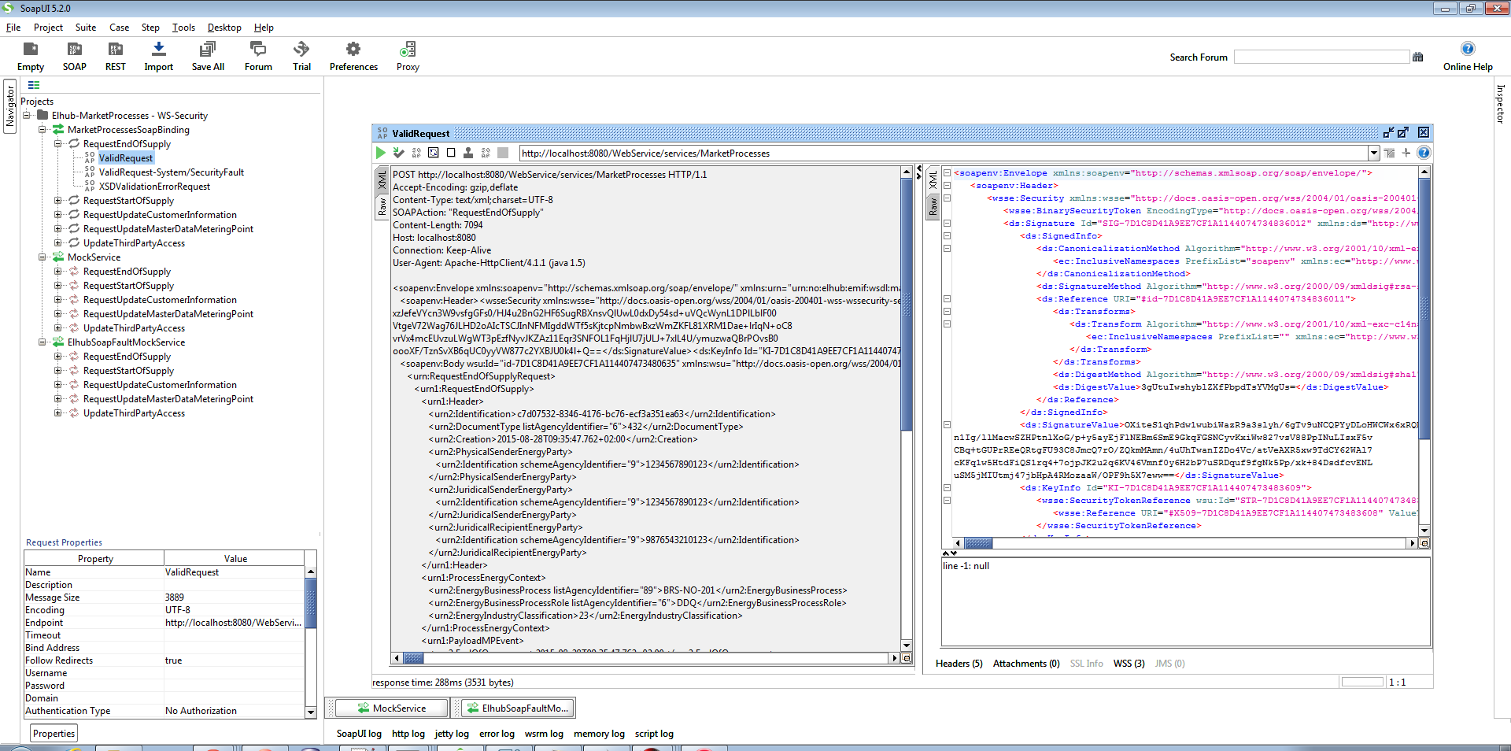This screenshot has height=751, width=1511.
Task: Expand RequestStartOfSupply under MarketProcessesSoapBinding
Action: click(x=58, y=201)
